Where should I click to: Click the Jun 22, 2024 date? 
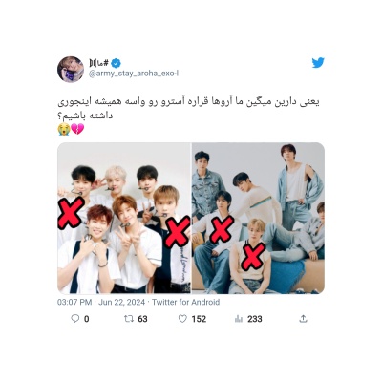[x=121, y=302]
